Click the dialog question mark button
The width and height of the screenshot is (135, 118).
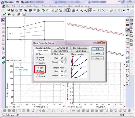[95, 42]
